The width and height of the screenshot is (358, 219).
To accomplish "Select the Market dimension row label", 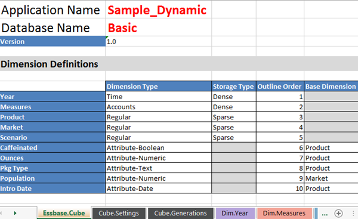I will point(53,127).
